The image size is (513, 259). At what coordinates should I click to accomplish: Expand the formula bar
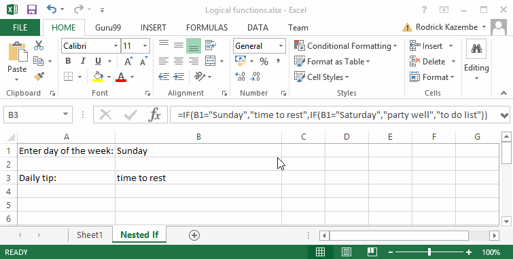coord(504,115)
